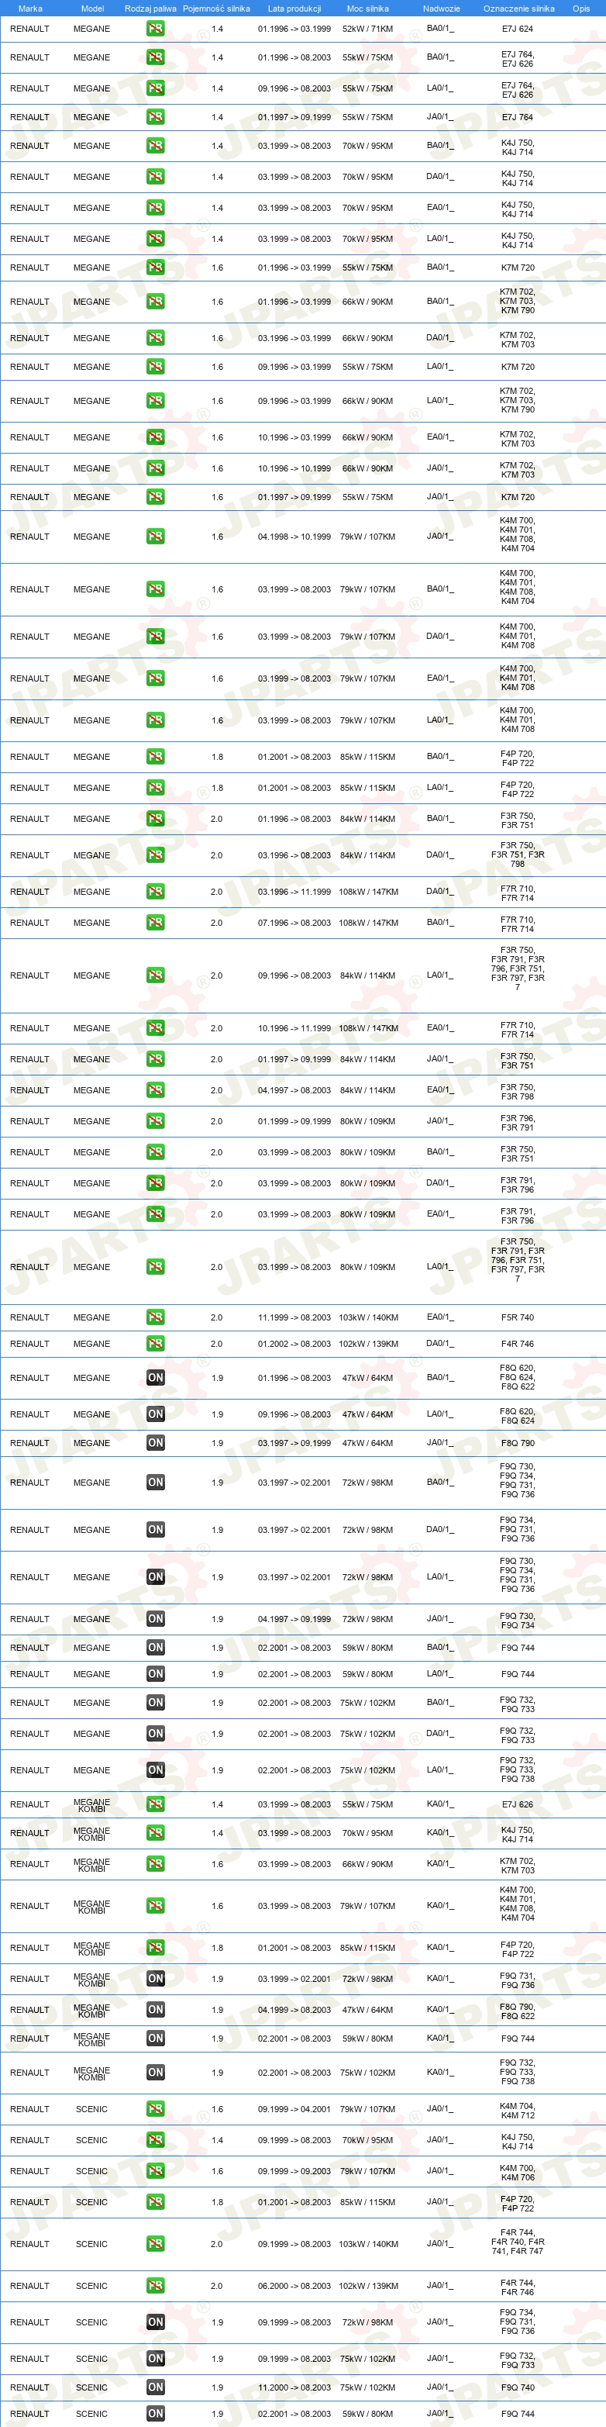Image resolution: width=606 pixels, height=2427 pixels.
Task: Click the Rodzaj paliwa column header
Action: [x=150, y=9]
